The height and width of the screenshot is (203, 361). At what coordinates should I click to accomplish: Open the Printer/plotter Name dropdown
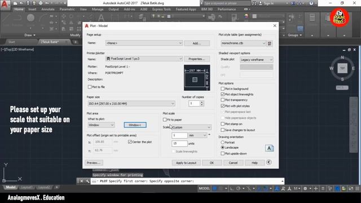pos(144,59)
